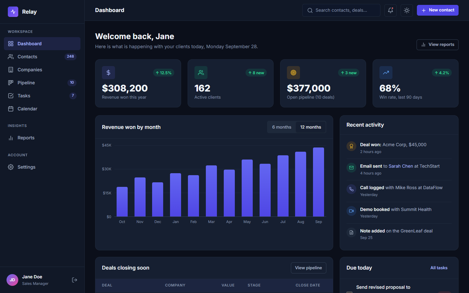This screenshot has width=469, height=293.
Task: Click the CLOSE DATE column header
Action: coord(308,285)
